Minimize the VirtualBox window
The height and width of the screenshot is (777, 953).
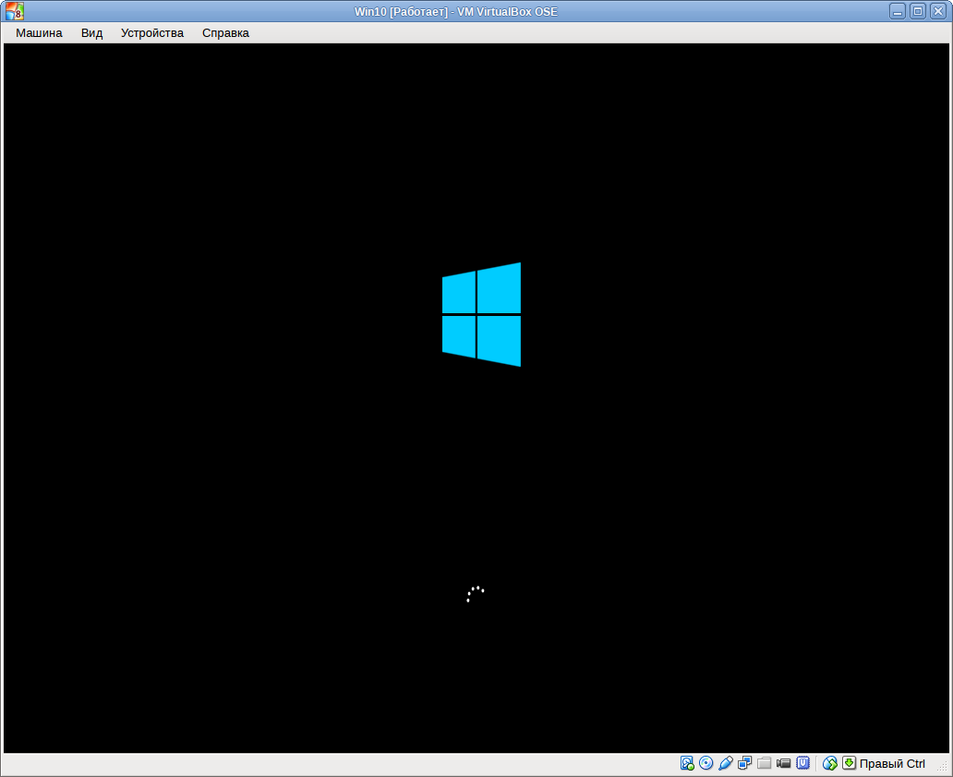pos(897,11)
